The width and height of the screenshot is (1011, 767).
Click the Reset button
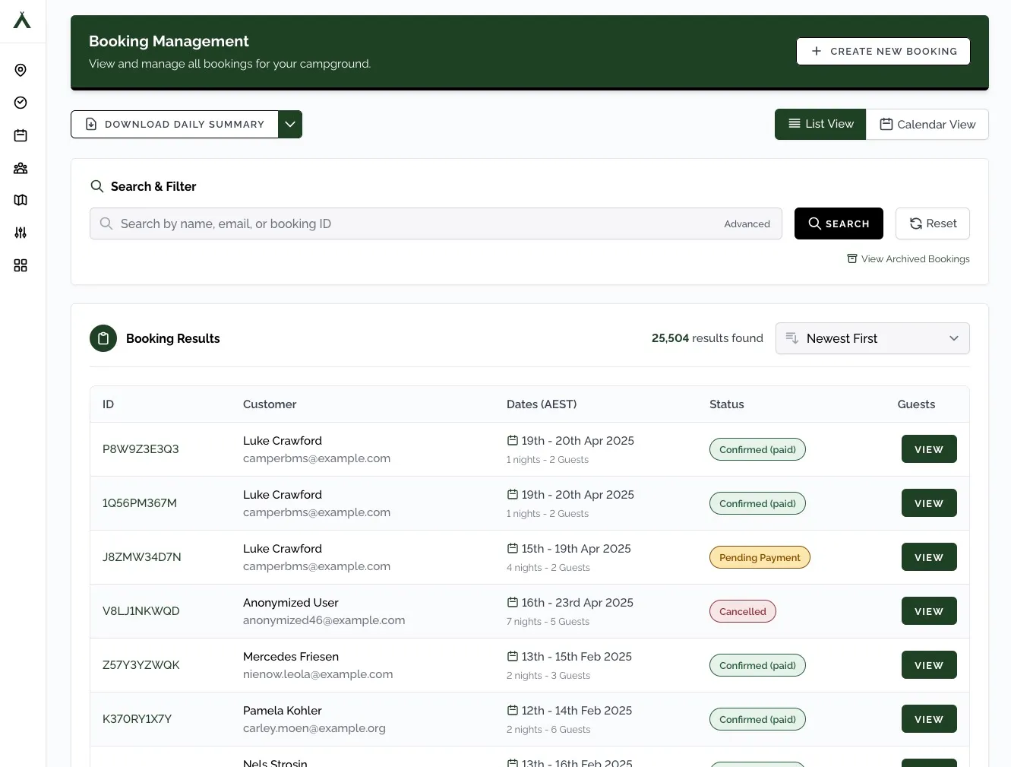tap(932, 223)
